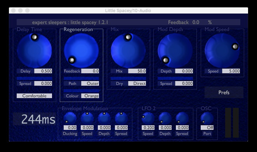Click the left output level meter
This screenshot has width=257, height=152.
point(228,123)
